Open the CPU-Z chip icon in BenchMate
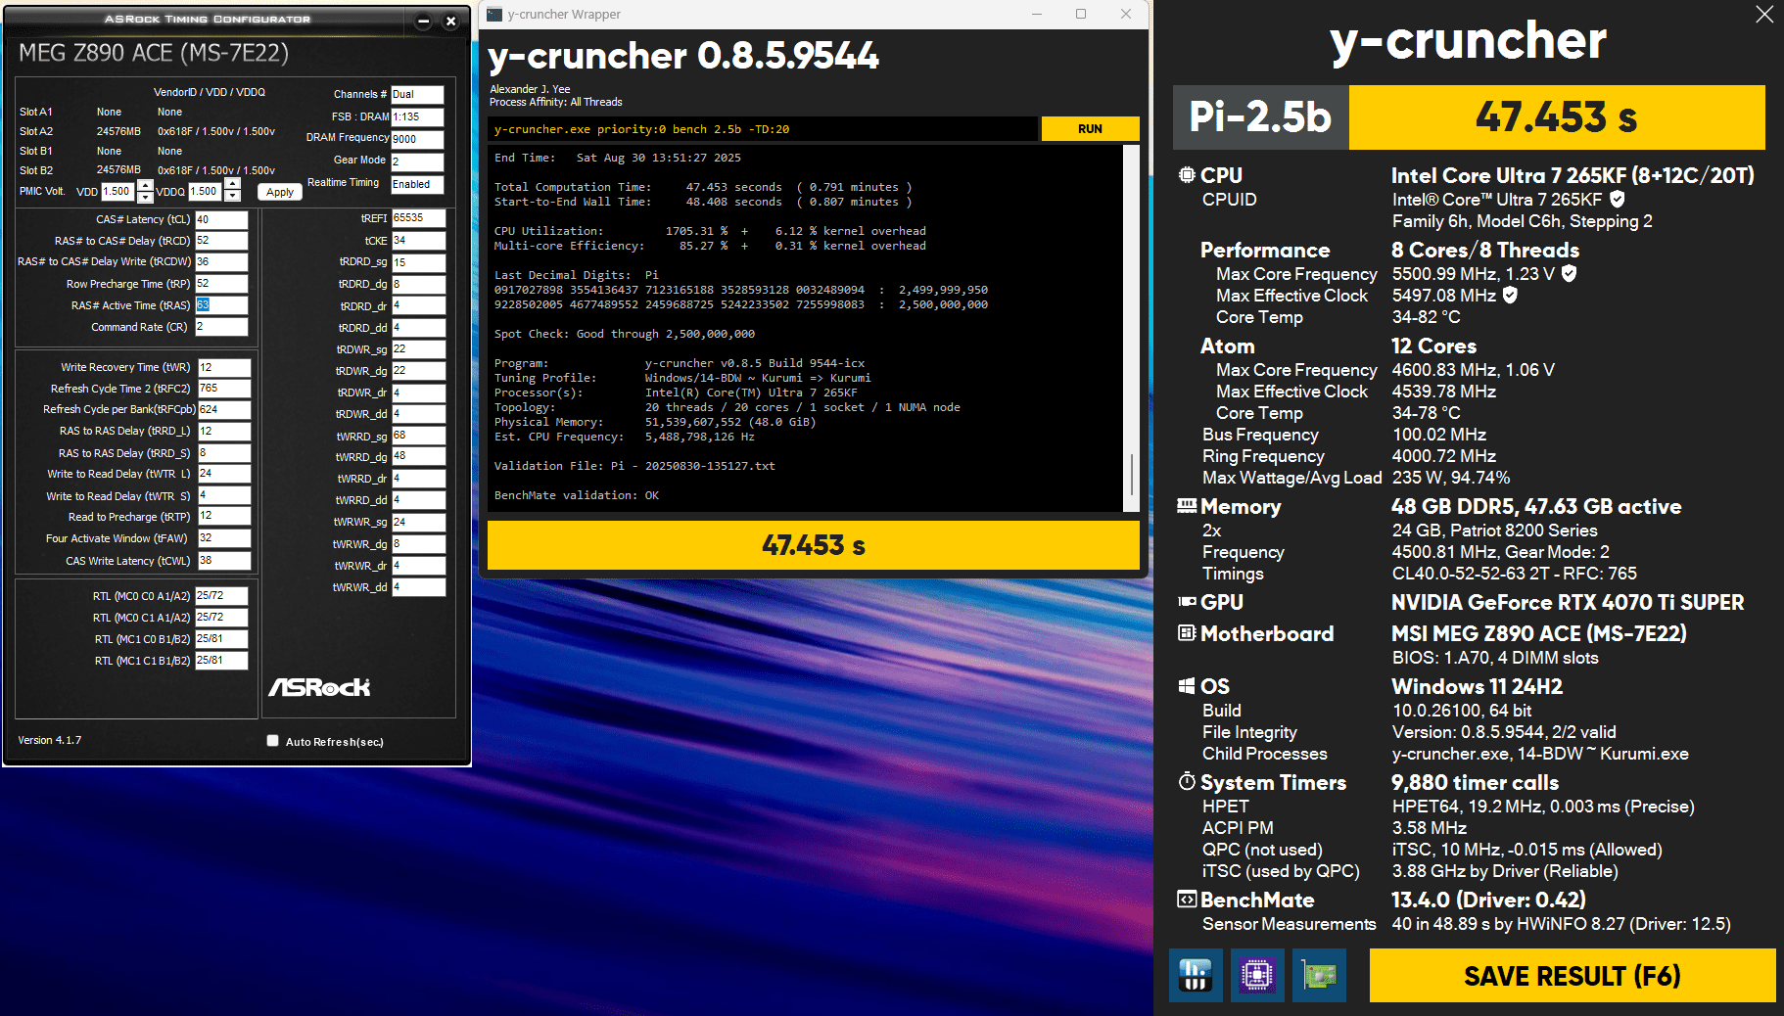This screenshot has height=1016, width=1784. click(x=1257, y=975)
